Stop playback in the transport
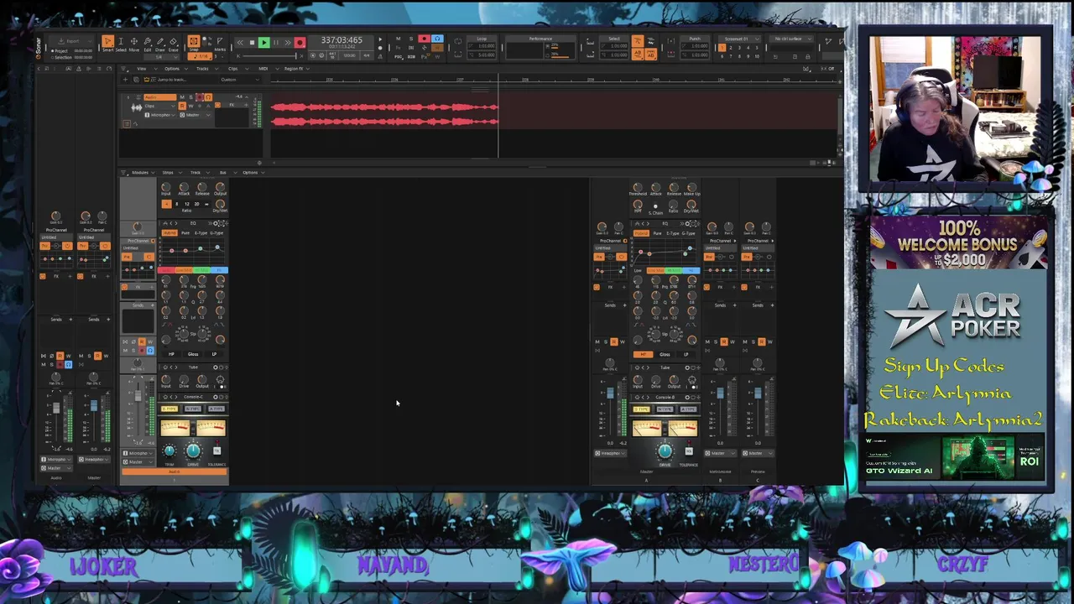Image resolution: width=1074 pixels, height=604 pixels. pyautogui.click(x=252, y=43)
